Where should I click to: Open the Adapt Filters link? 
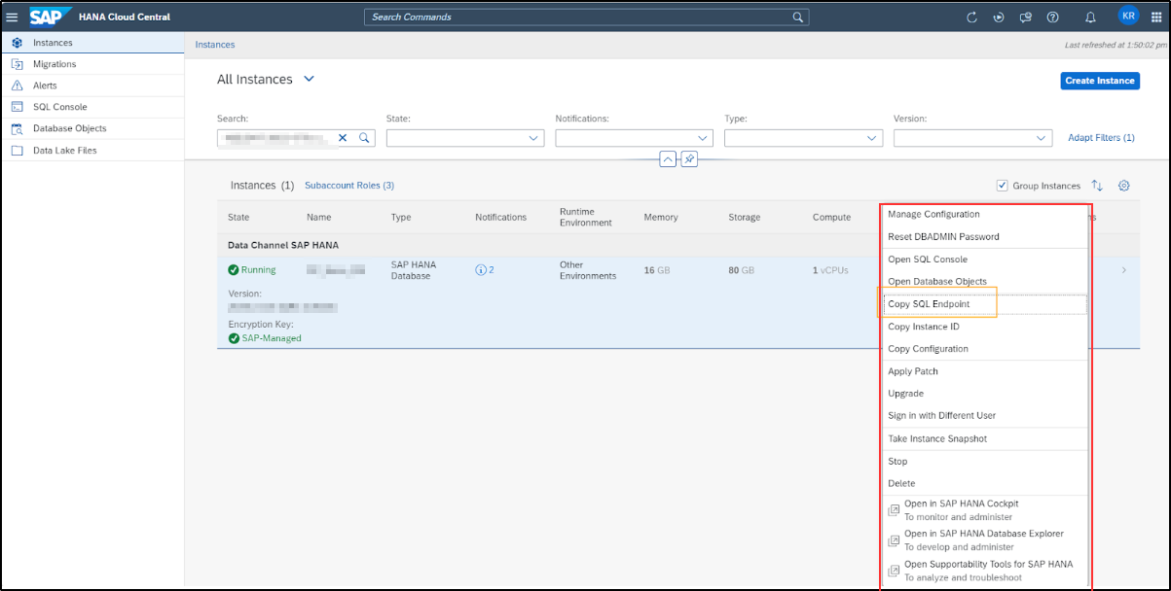pyautogui.click(x=1101, y=138)
